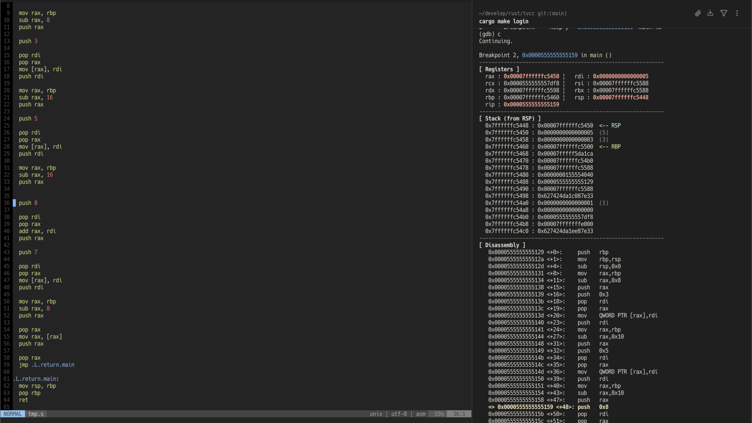Click the download icon in the terminal toolbar
The image size is (752, 423).
(710, 13)
